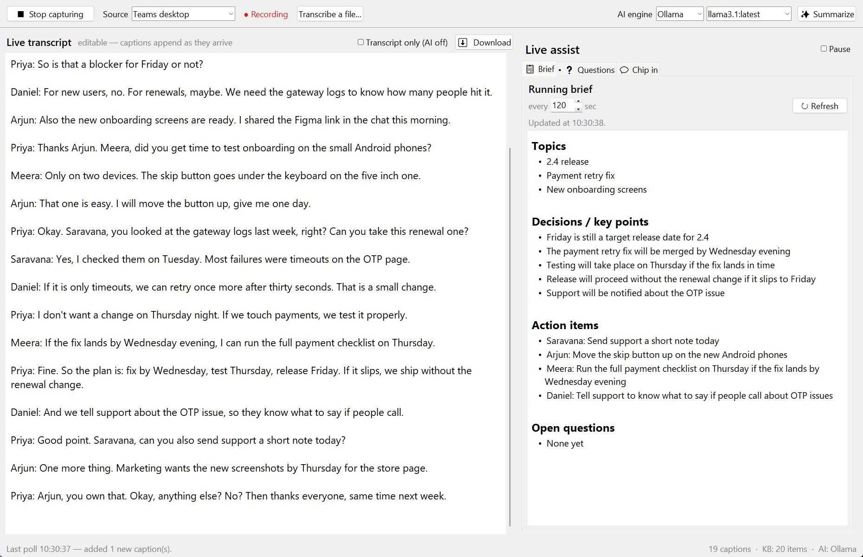The height and width of the screenshot is (557, 863).
Task: Open the Source dropdown showing Teams desktop
Action: click(x=183, y=14)
